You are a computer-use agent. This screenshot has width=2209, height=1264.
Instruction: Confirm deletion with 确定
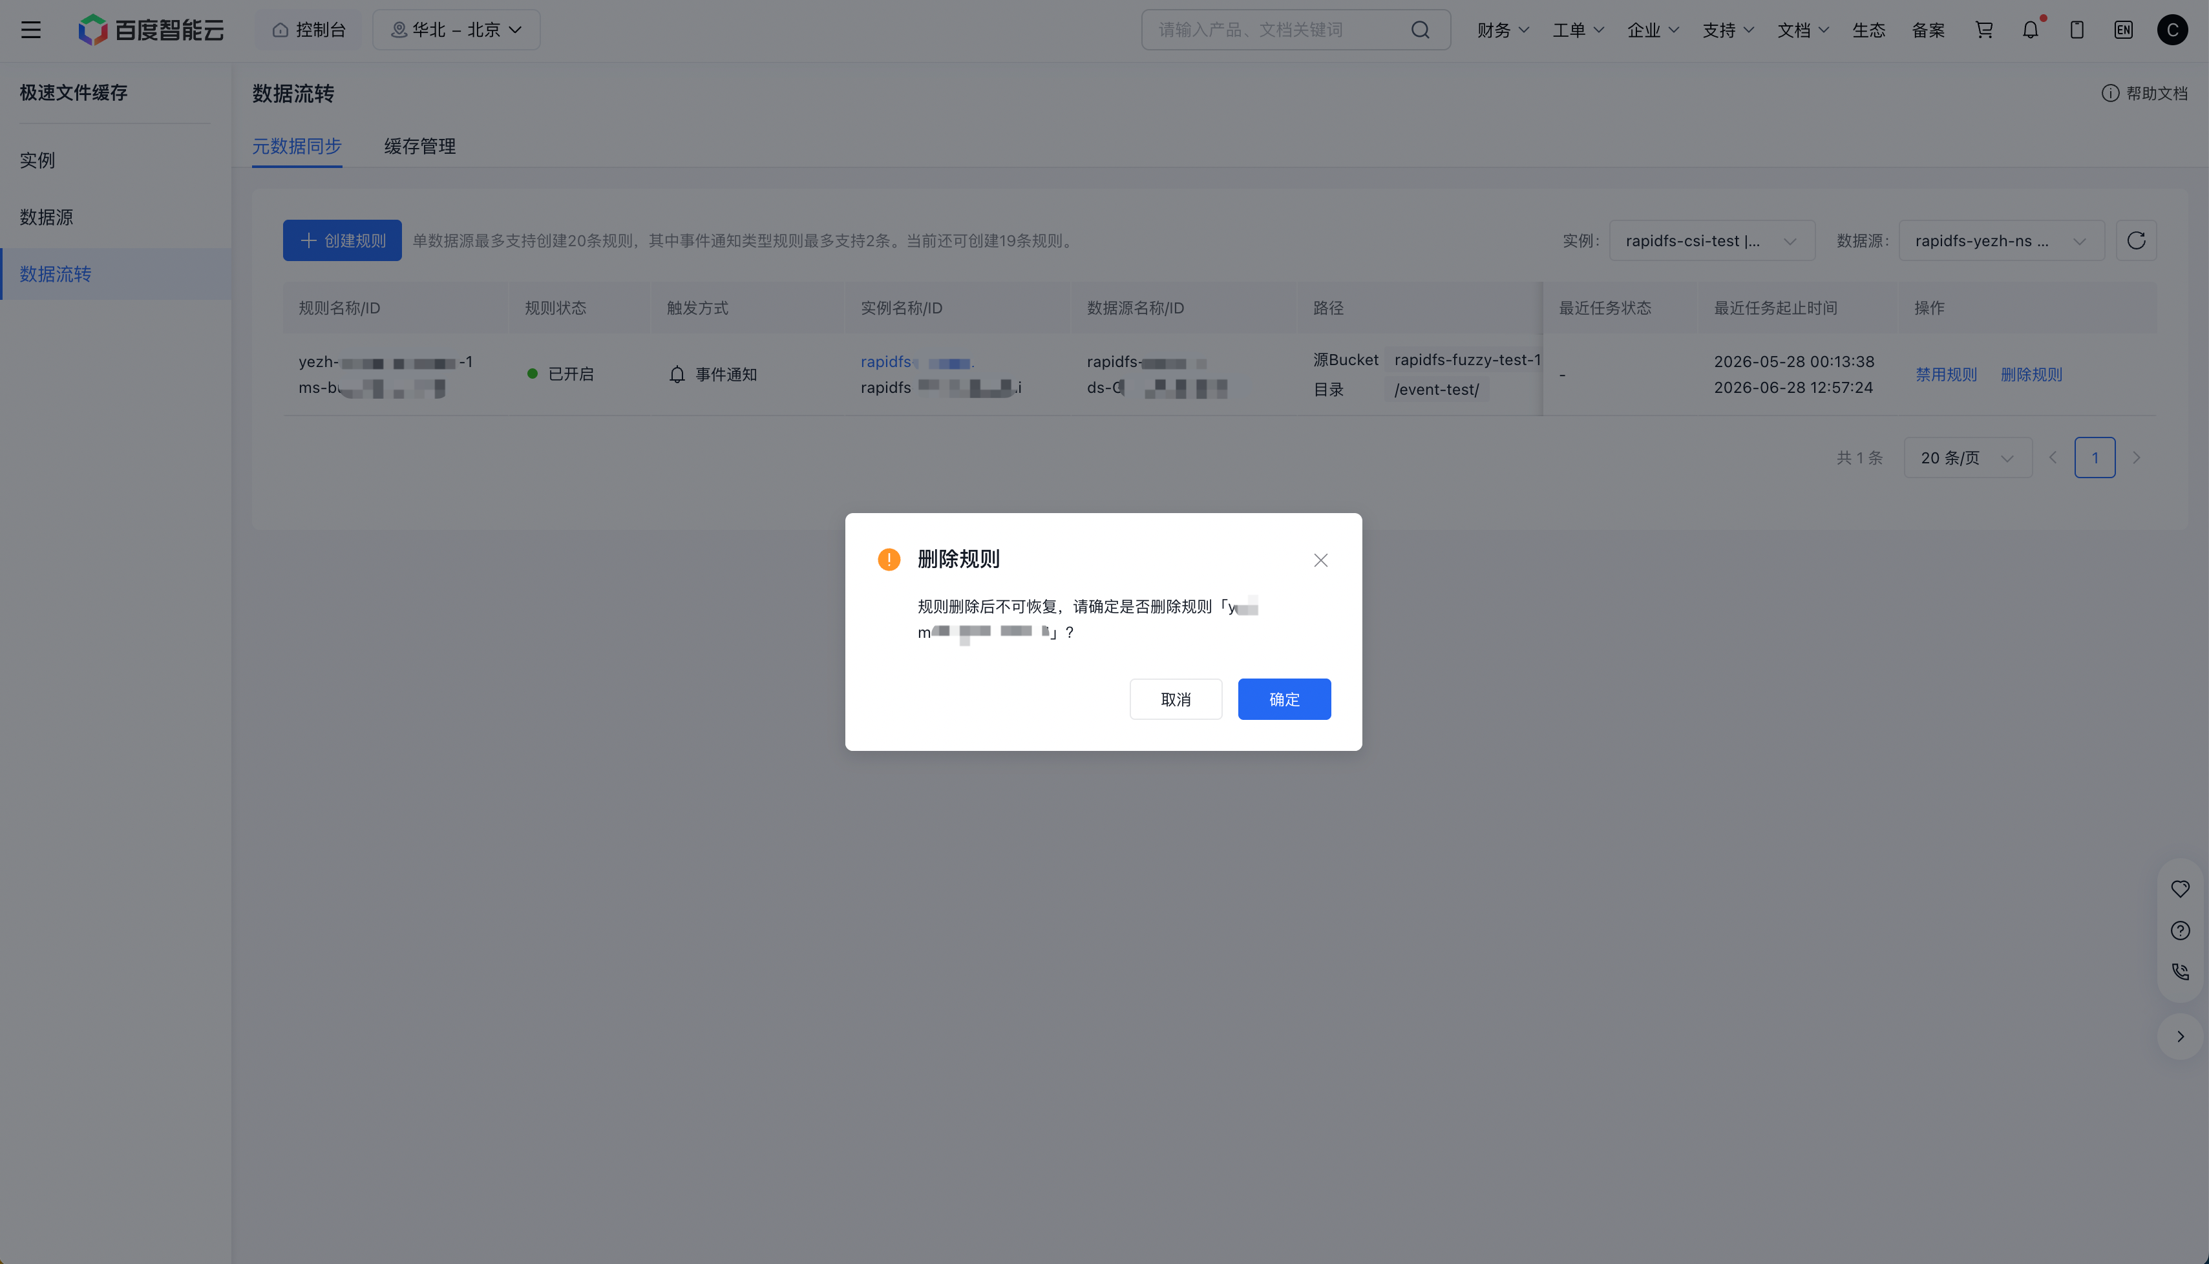click(x=1284, y=699)
